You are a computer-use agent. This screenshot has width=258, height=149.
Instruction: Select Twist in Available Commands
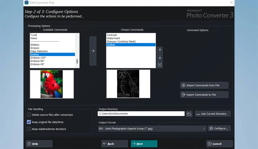pos(52,35)
